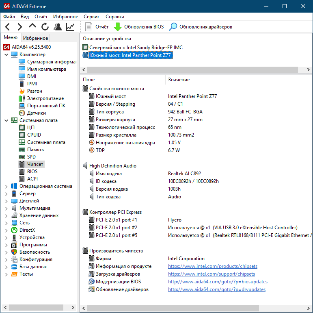
Task: Expand the Хранение данных node
Action: click(x=6, y=216)
